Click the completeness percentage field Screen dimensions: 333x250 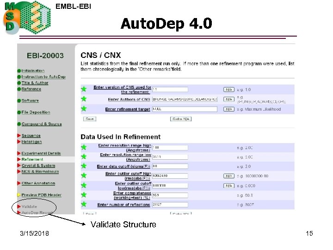170,195
